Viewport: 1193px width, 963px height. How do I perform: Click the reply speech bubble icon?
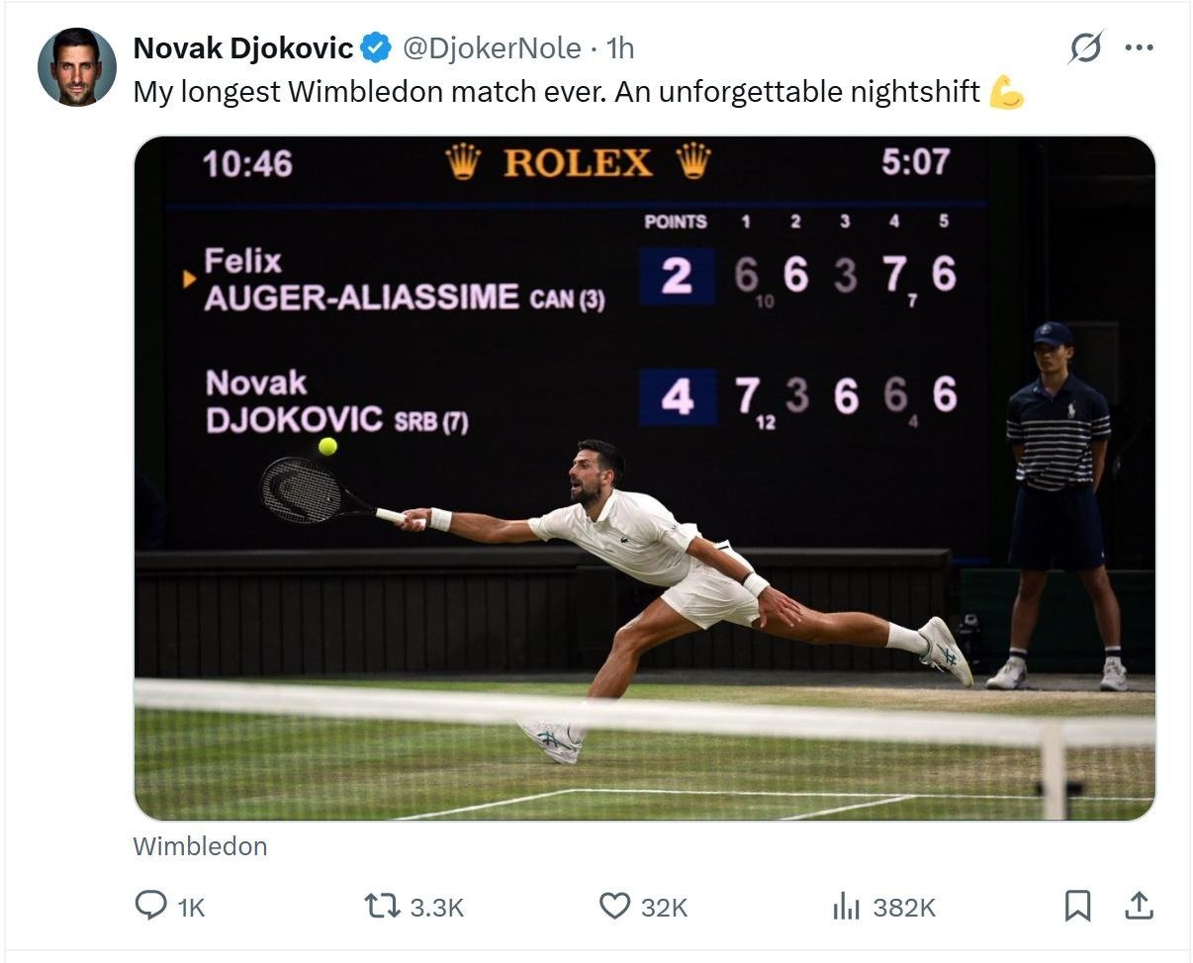pos(150,906)
